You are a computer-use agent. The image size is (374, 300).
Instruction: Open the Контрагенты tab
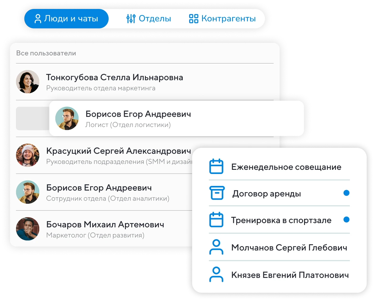pos(222,19)
